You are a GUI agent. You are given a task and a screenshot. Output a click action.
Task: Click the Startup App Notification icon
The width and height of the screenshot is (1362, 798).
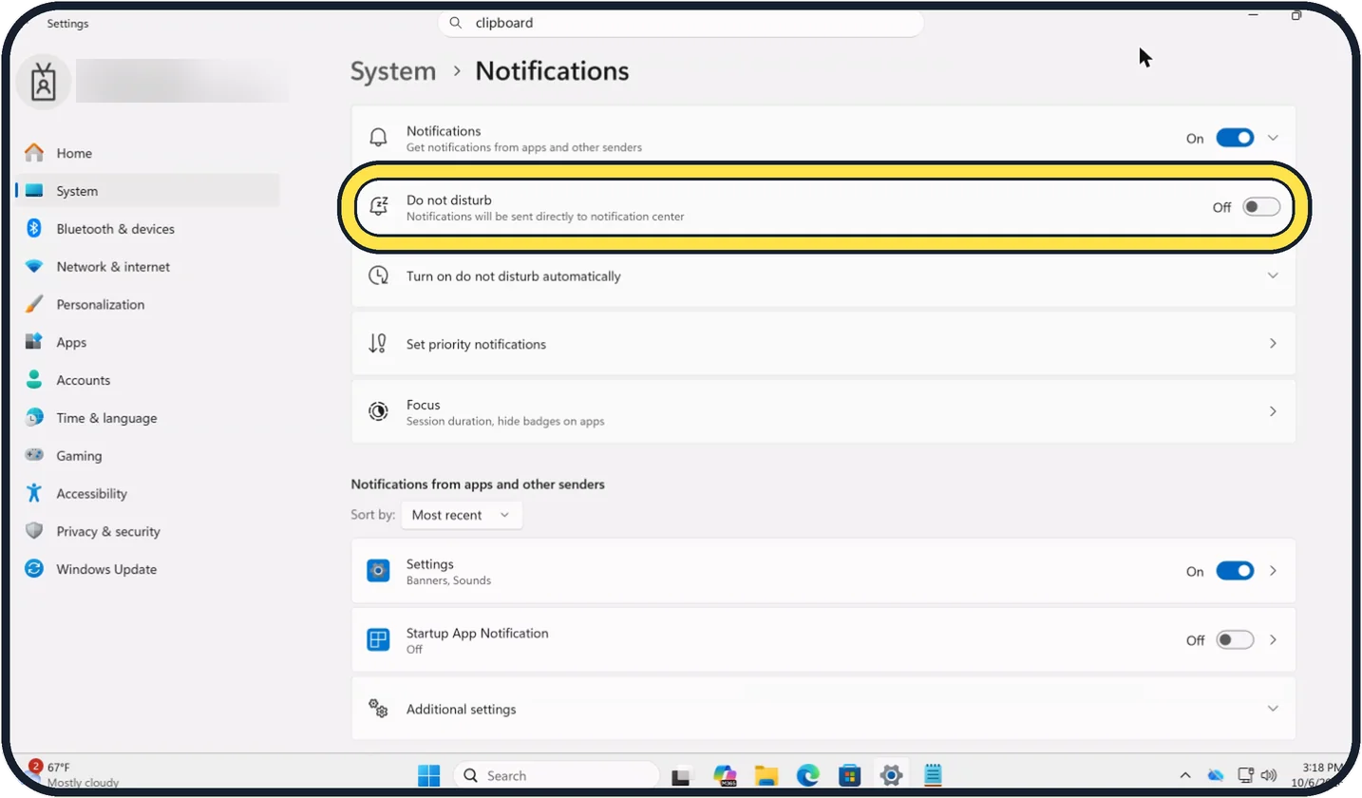click(x=378, y=639)
